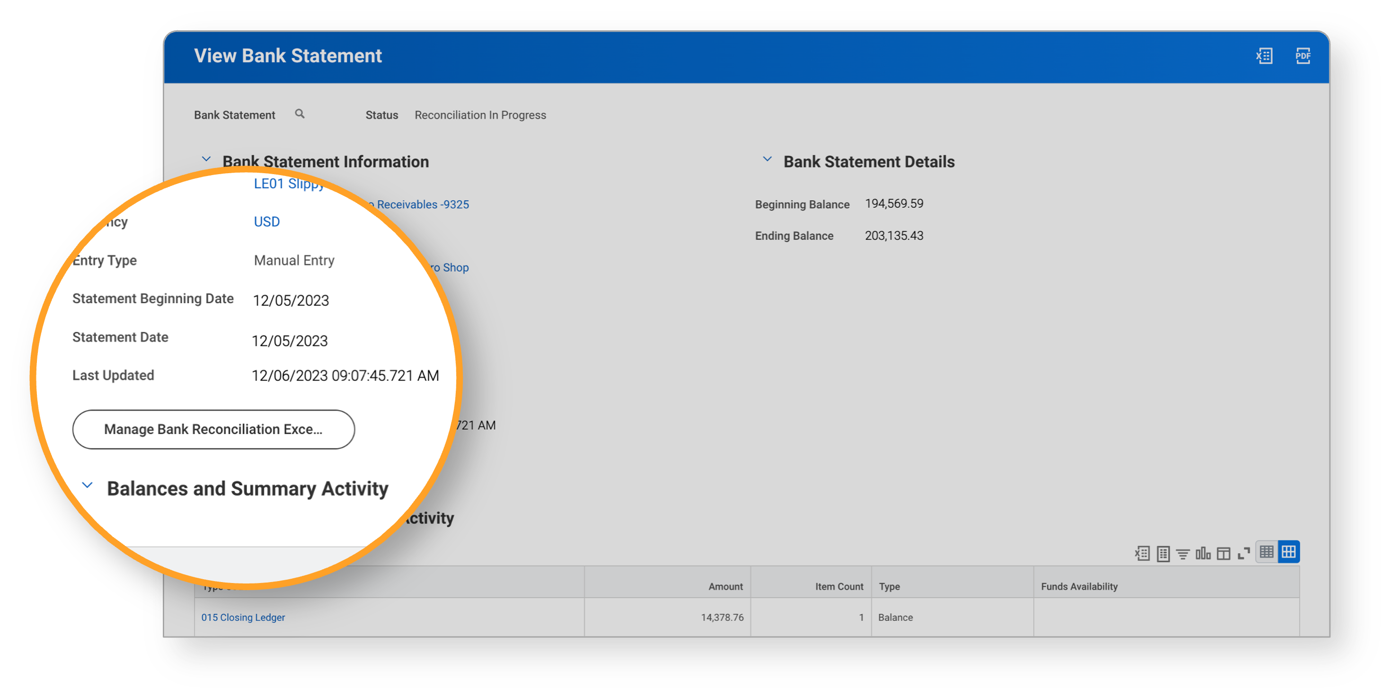Viewport: 1390px width, 698px height.
Task: Open the Bank Statement search magnifier
Action: (300, 114)
